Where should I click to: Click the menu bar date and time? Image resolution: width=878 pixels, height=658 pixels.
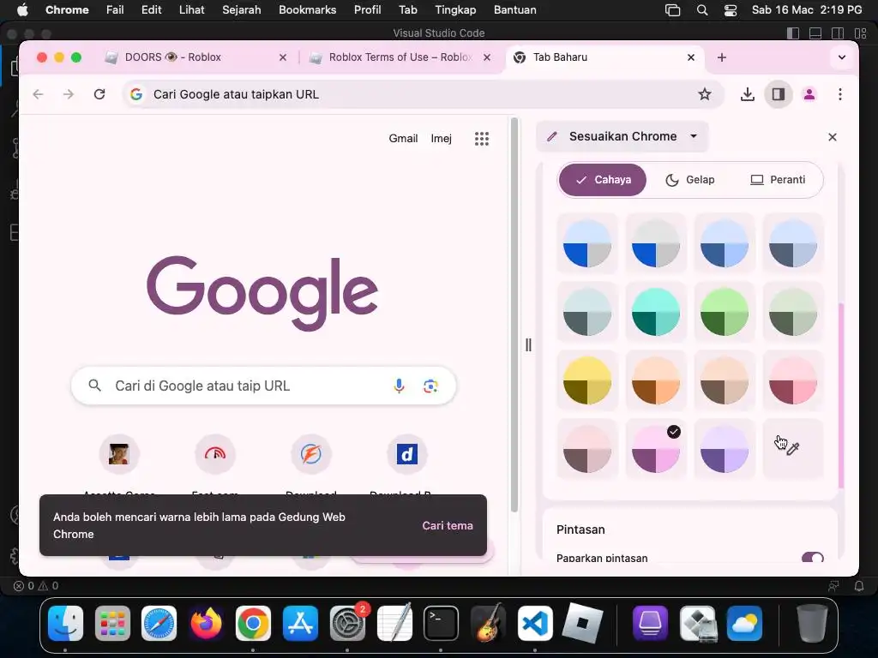(806, 10)
